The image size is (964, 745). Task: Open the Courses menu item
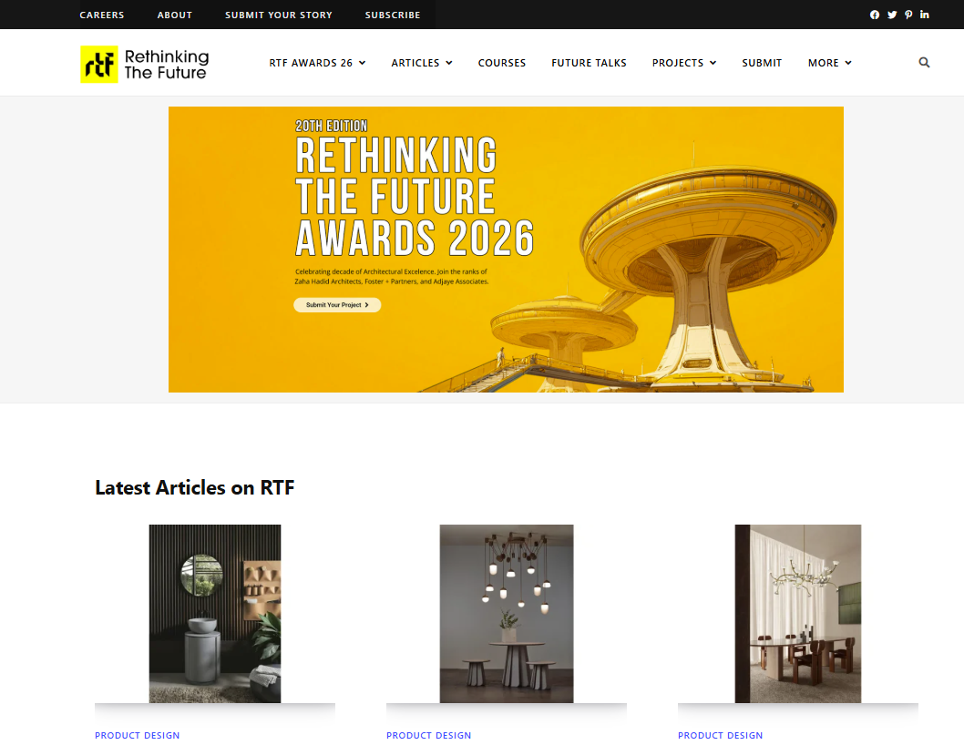point(502,63)
